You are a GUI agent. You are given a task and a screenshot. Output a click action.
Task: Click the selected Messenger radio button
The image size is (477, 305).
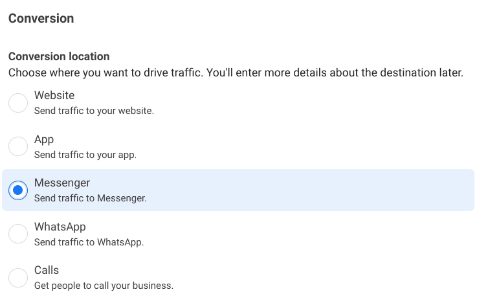point(18,190)
